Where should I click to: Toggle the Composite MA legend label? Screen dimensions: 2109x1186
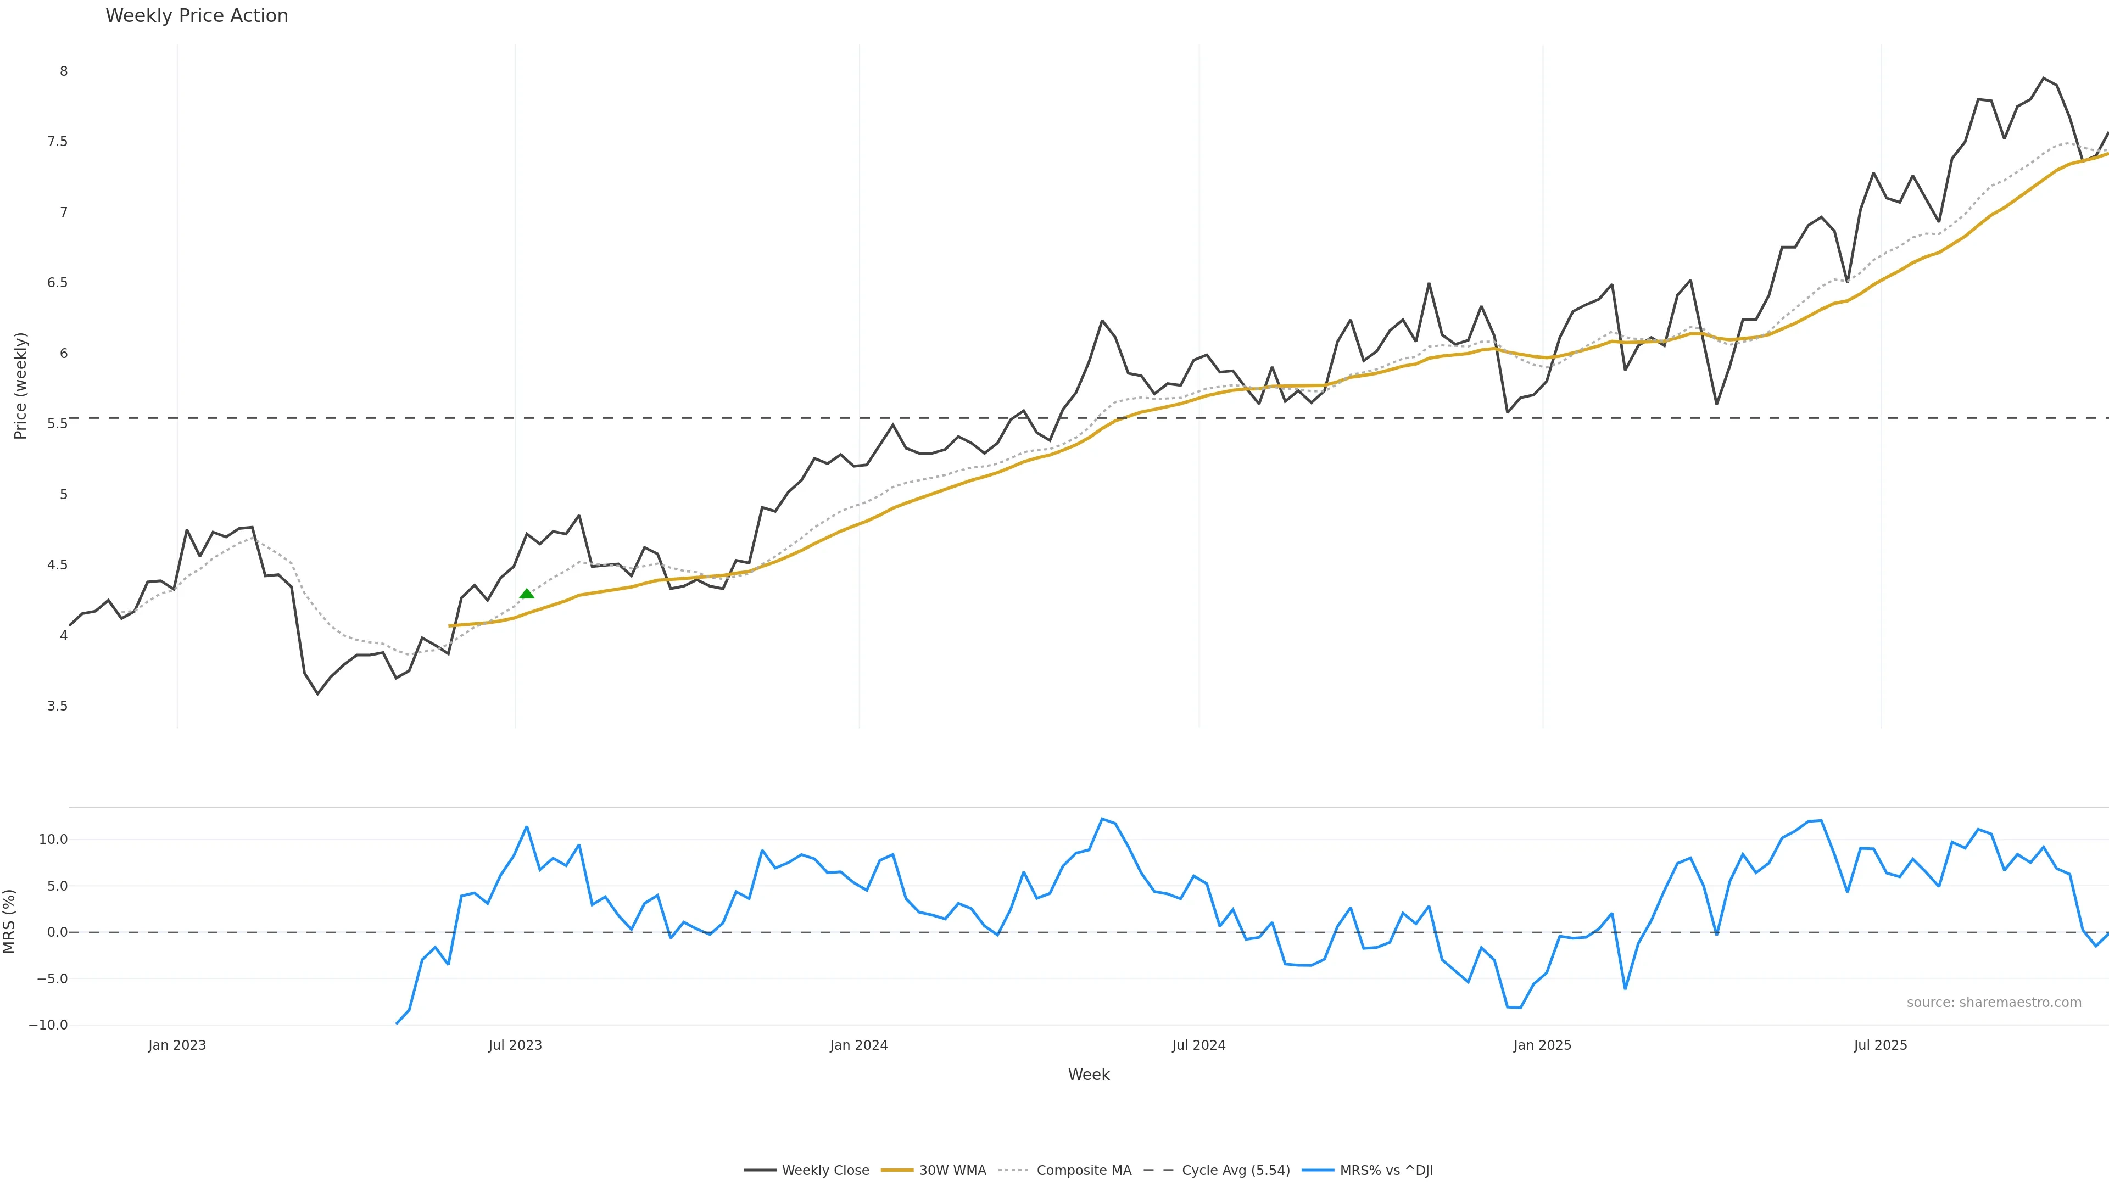1083,1171
